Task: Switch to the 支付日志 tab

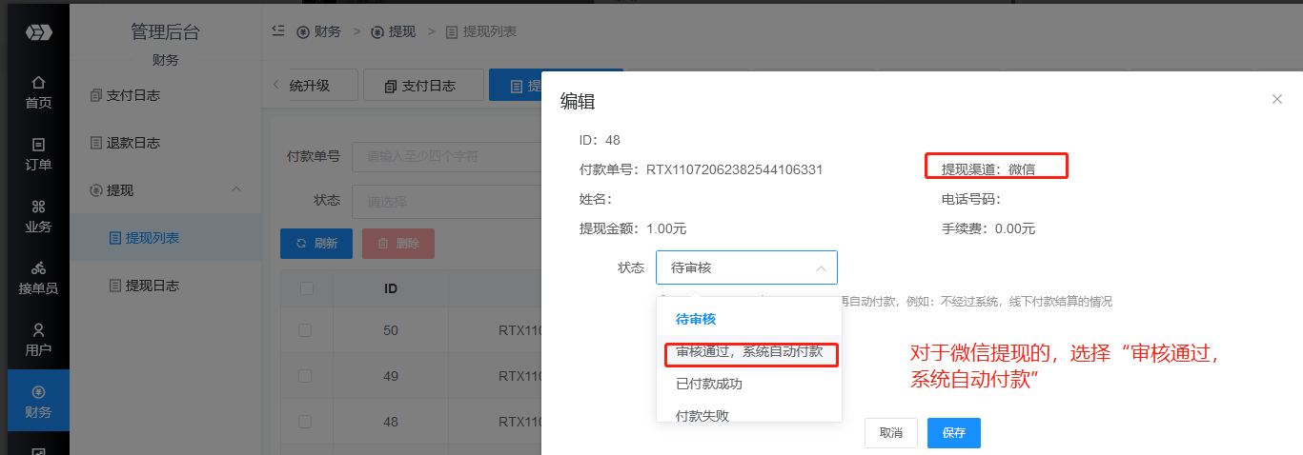Action: tap(421, 86)
